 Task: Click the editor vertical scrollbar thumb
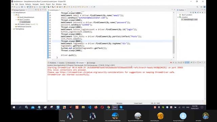point(174,45)
